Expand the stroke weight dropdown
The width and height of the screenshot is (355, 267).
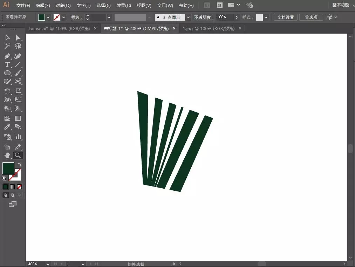[x=109, y=17]
